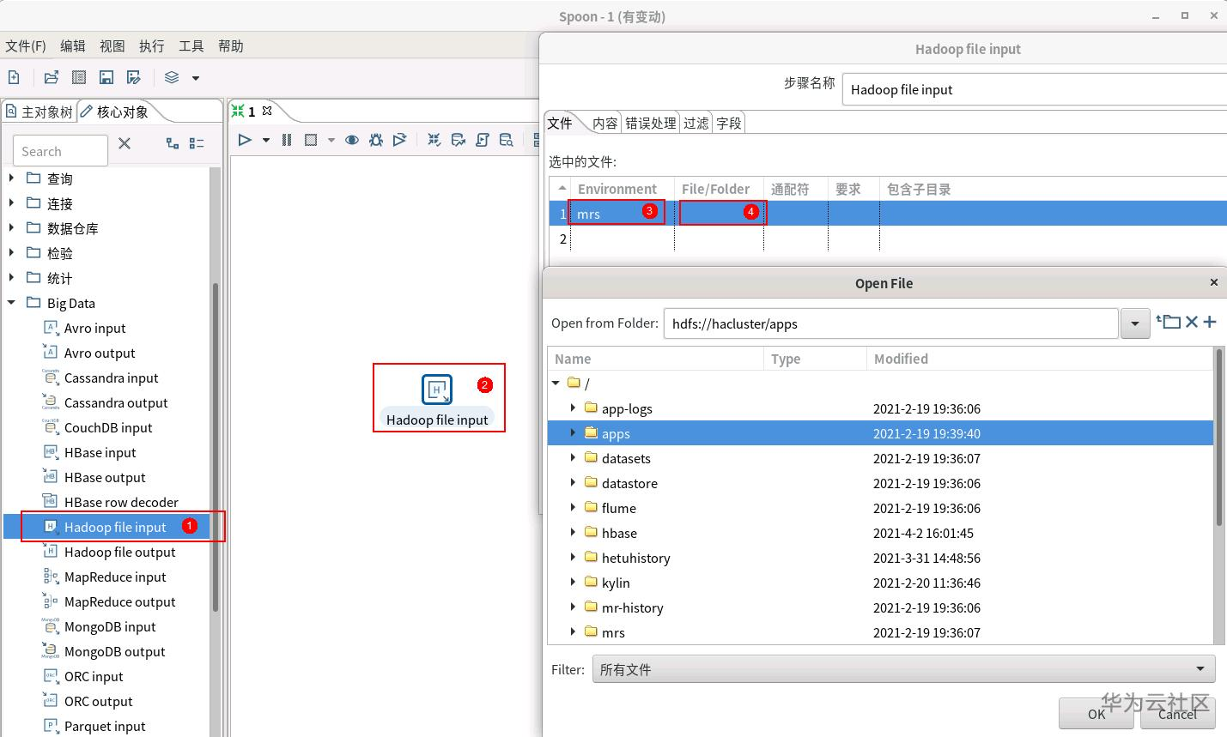Image resolution: width=1227 pixels, height=737 pixels.
Task: Select MongoDB input step
Action: coord(110,626)
